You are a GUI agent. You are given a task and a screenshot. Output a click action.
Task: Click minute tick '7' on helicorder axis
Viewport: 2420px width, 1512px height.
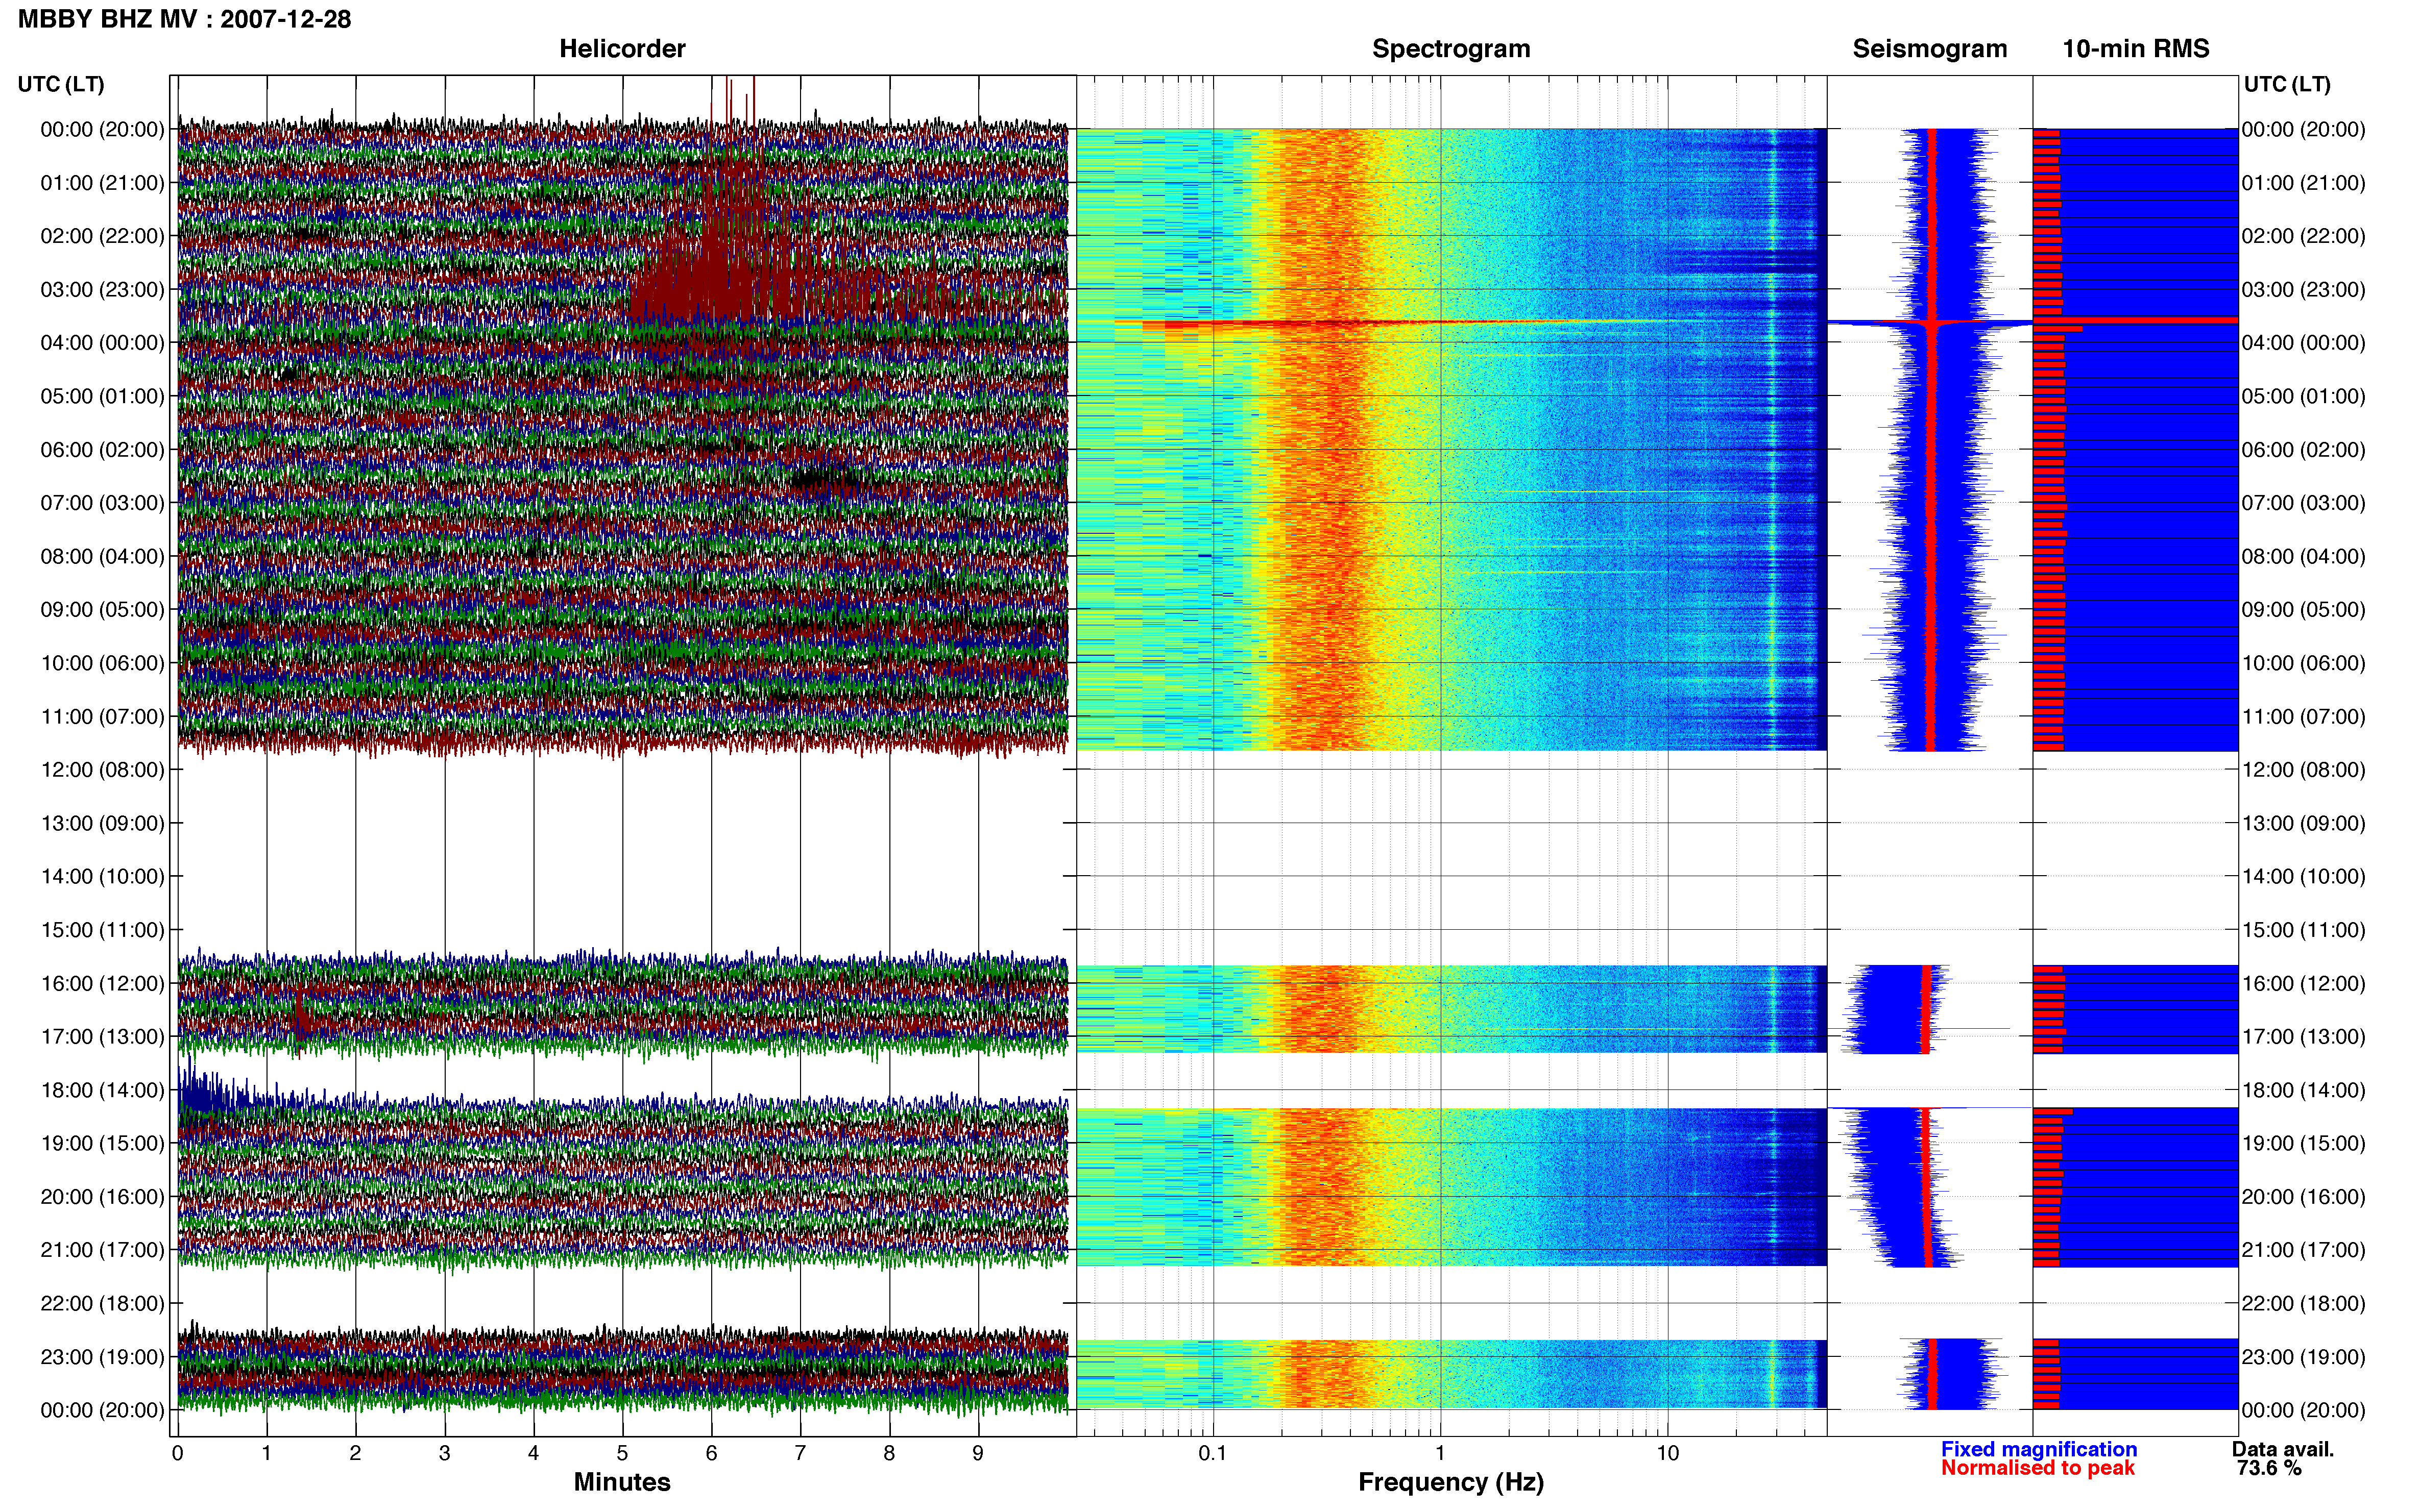pos(801,1453)
